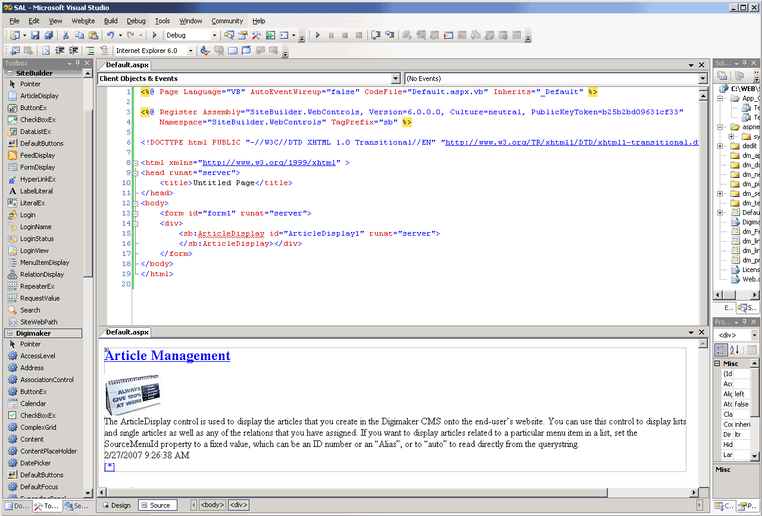Open the <div> object dropdown in Properties
The image size is (762, 516).
(x=754, y=336)
